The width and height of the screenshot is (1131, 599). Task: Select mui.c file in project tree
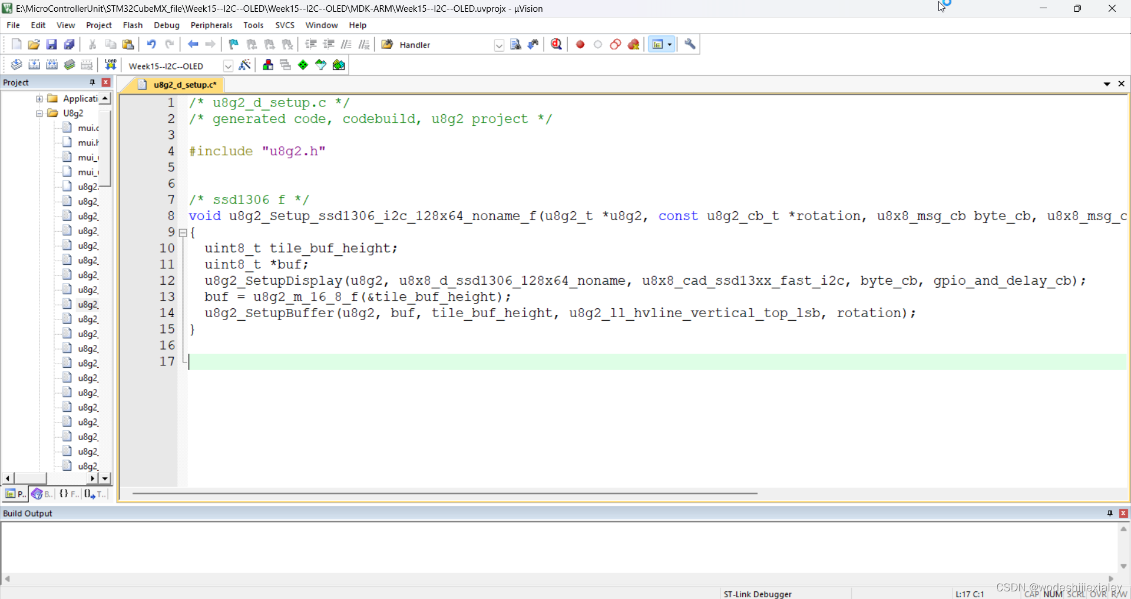(x=88, y=128)
